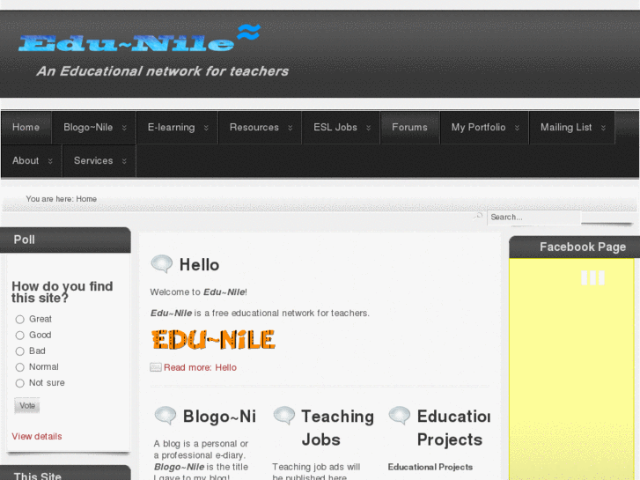Expand the Mailing List menu arrow
This screenshot has height=480, width=640.
[603, 128]
